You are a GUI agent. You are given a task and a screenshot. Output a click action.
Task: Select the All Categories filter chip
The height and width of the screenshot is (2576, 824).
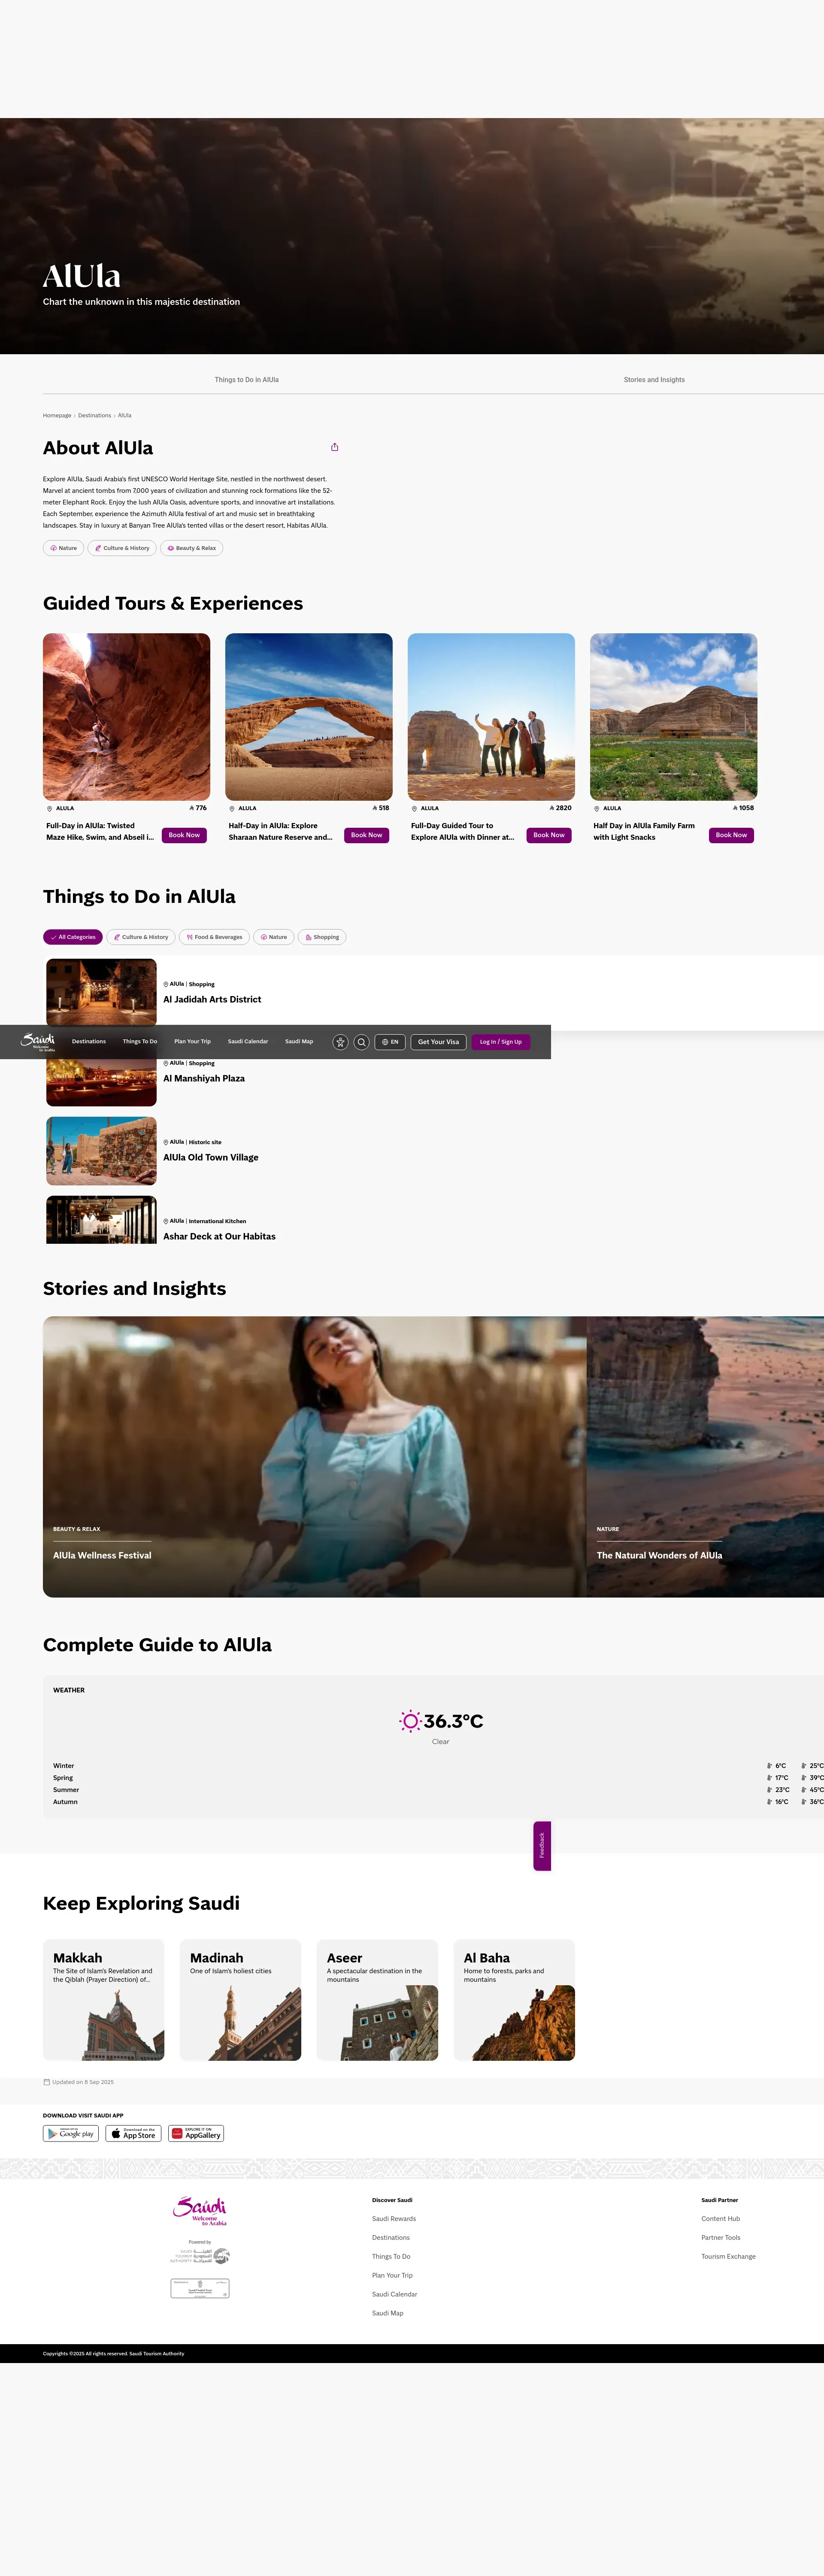(x=73, y=937)
